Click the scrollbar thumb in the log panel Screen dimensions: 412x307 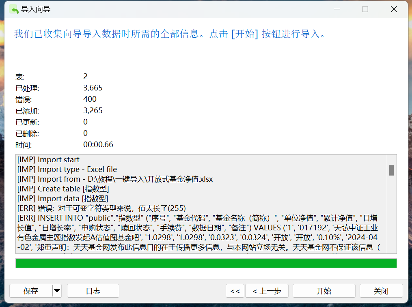pyautogui.click(x=391, y=170)
